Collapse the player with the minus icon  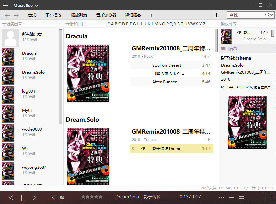tap(232, 197)
